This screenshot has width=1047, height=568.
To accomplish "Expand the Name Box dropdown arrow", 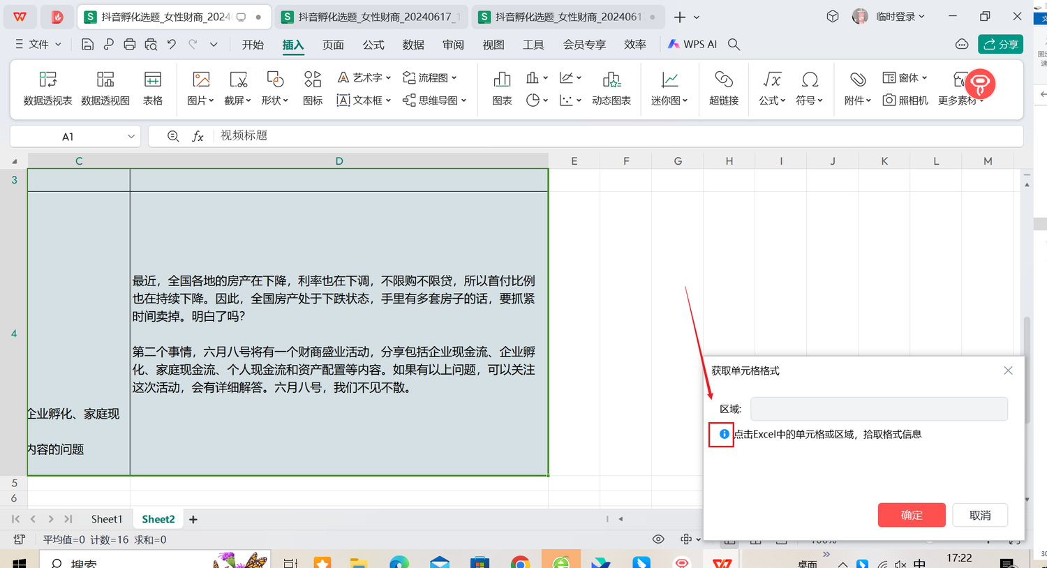I will click(x=131, y=137).
